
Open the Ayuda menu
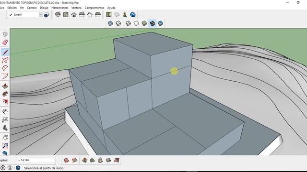pyautogui.click(x=111, y=8)
